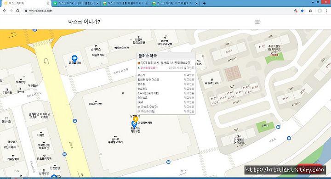Click the KF 마스크(중소형) stock row
The image size is (331, 179).
(x=165, y=107)
